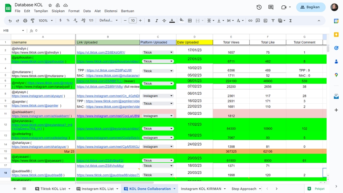Open Contacts in side panel

click(336, 61)
